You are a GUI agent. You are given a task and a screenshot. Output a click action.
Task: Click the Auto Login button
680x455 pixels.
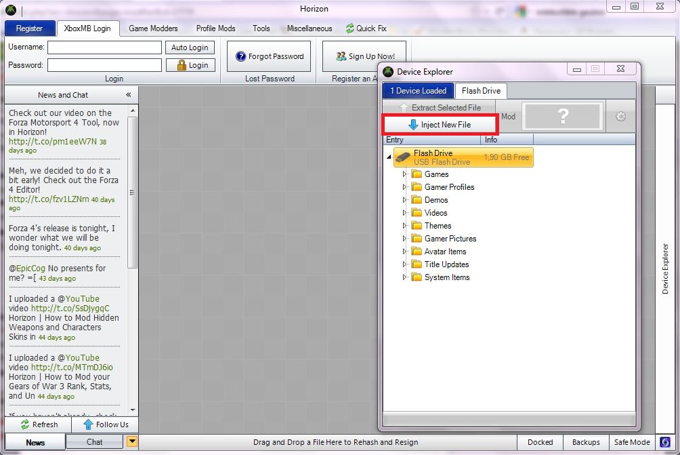pos(190,47)
